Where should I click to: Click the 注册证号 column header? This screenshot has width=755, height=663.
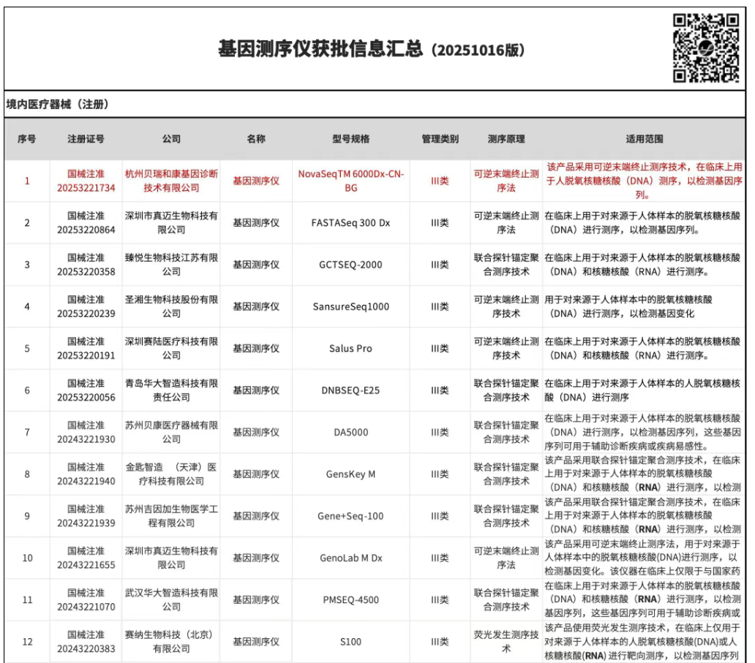point(86,139)
